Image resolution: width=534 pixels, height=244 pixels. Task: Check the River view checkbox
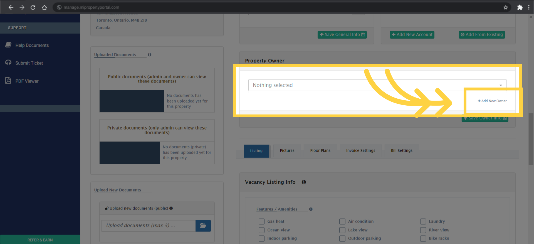423,230
